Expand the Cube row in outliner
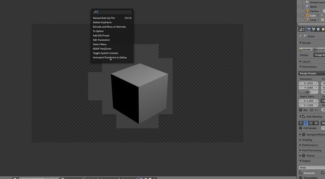The height and width of the screenshot is (179, 325). click(303, 16)
